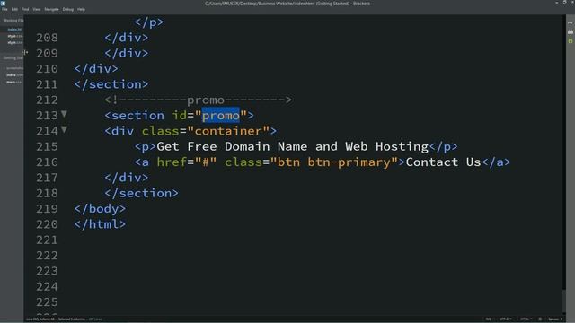Click the lint status icon in status bar
Viewport: 575px width, 323px height.
(x=540, y=319)
